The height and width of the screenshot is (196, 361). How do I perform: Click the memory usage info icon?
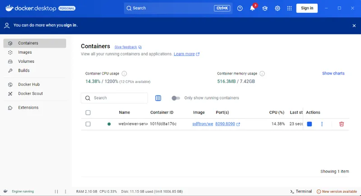262,74
